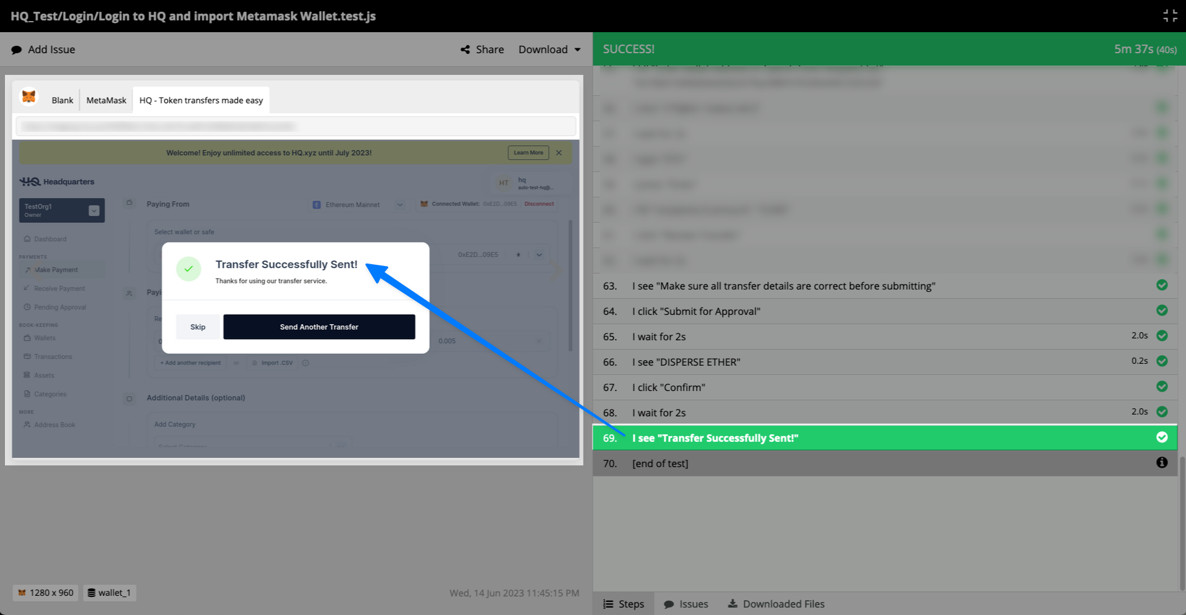
Task: Click the timestamp Wed, 14 Jun 2023 11:45:15 PM
Action: 514,593
